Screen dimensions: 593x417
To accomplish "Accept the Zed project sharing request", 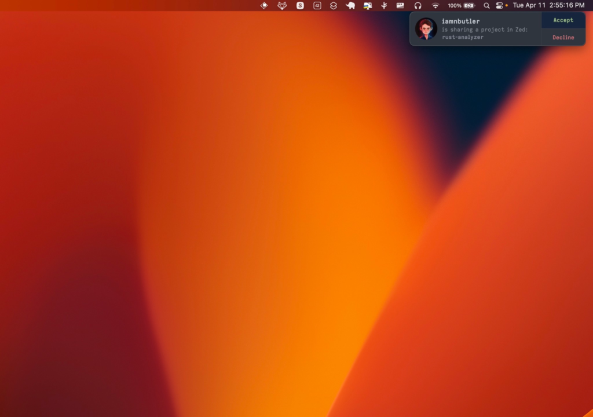I will (563, 20).
